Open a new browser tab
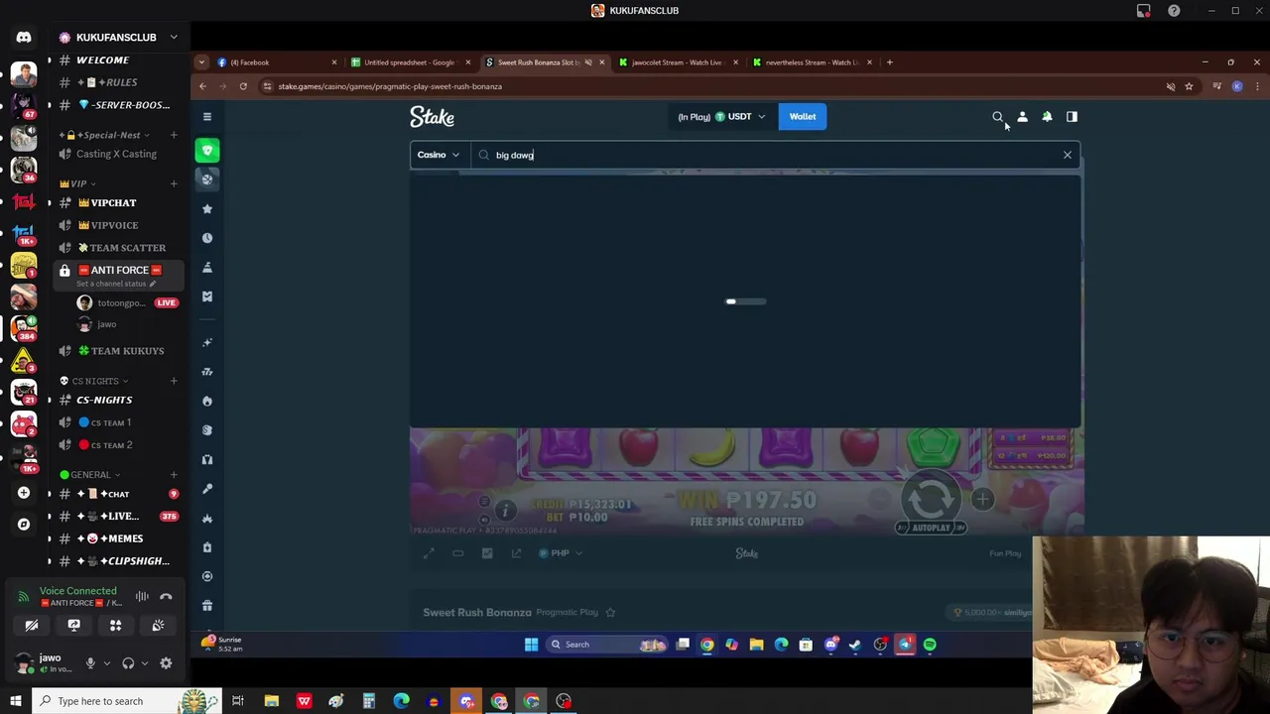The image size is (1270, 714). [889, 62]
